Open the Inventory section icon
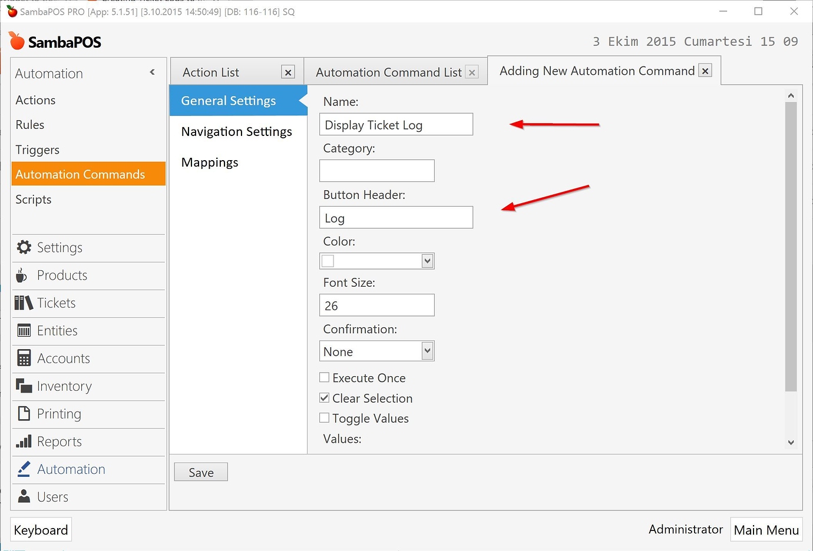Image resolution: width=813 pixels, height=551 pixels. [x=24, y=386]
